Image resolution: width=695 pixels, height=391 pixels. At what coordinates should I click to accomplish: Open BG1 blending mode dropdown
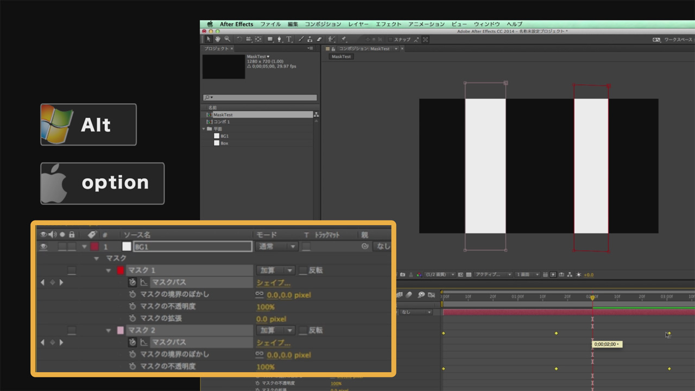(x=276, y=247)
